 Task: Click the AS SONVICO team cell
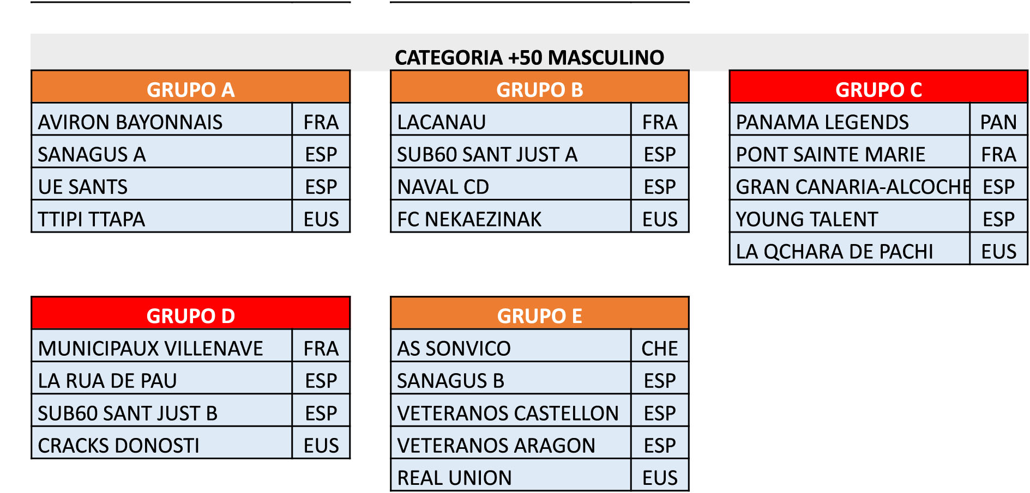pos(510,348)
